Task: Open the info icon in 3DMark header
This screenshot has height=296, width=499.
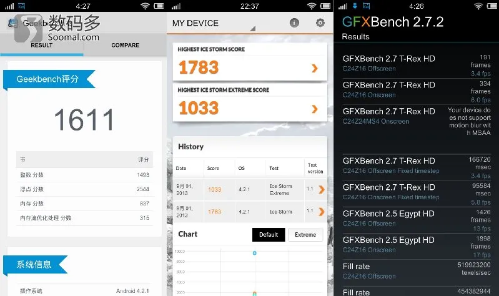Action: pyautogui.click(x=294, y=22)
